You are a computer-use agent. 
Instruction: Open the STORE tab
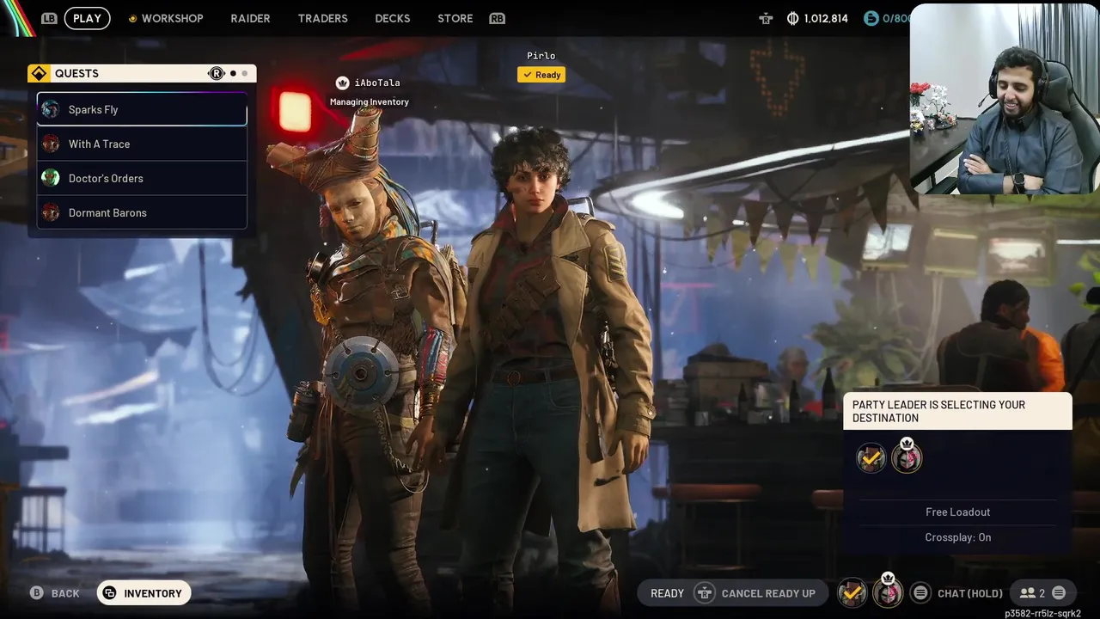tap(455, 18)
